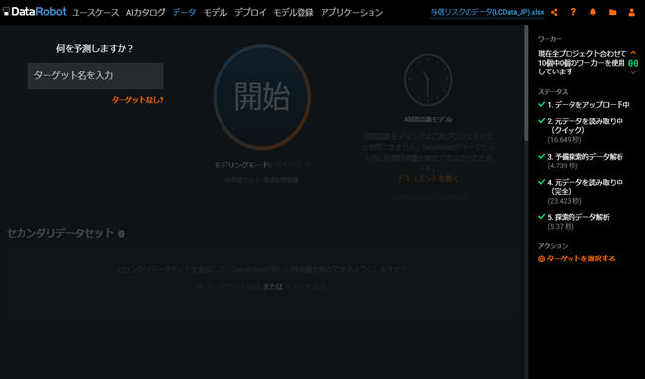Click the info icon beside セカンダリデータセット
Viewport: 645px width, 379px height.
coord(121,234)
